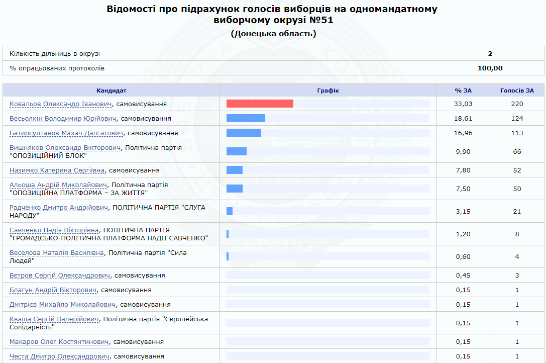Click the 'Голосів ЗА' column header
The width and height of the screenshot is (546, 363).
pyautogui.click(x=517, y=90)
